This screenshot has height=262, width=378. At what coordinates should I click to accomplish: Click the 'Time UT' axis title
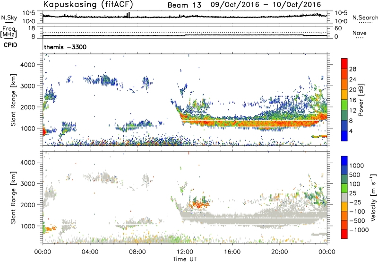click(x=185, y=259)
